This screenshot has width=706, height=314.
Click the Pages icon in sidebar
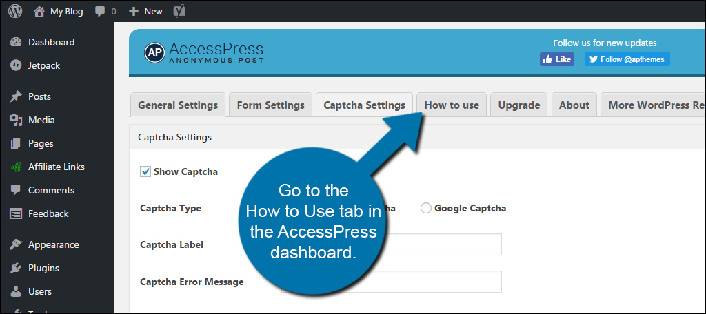pyautogui.click(x=16, y=143)
